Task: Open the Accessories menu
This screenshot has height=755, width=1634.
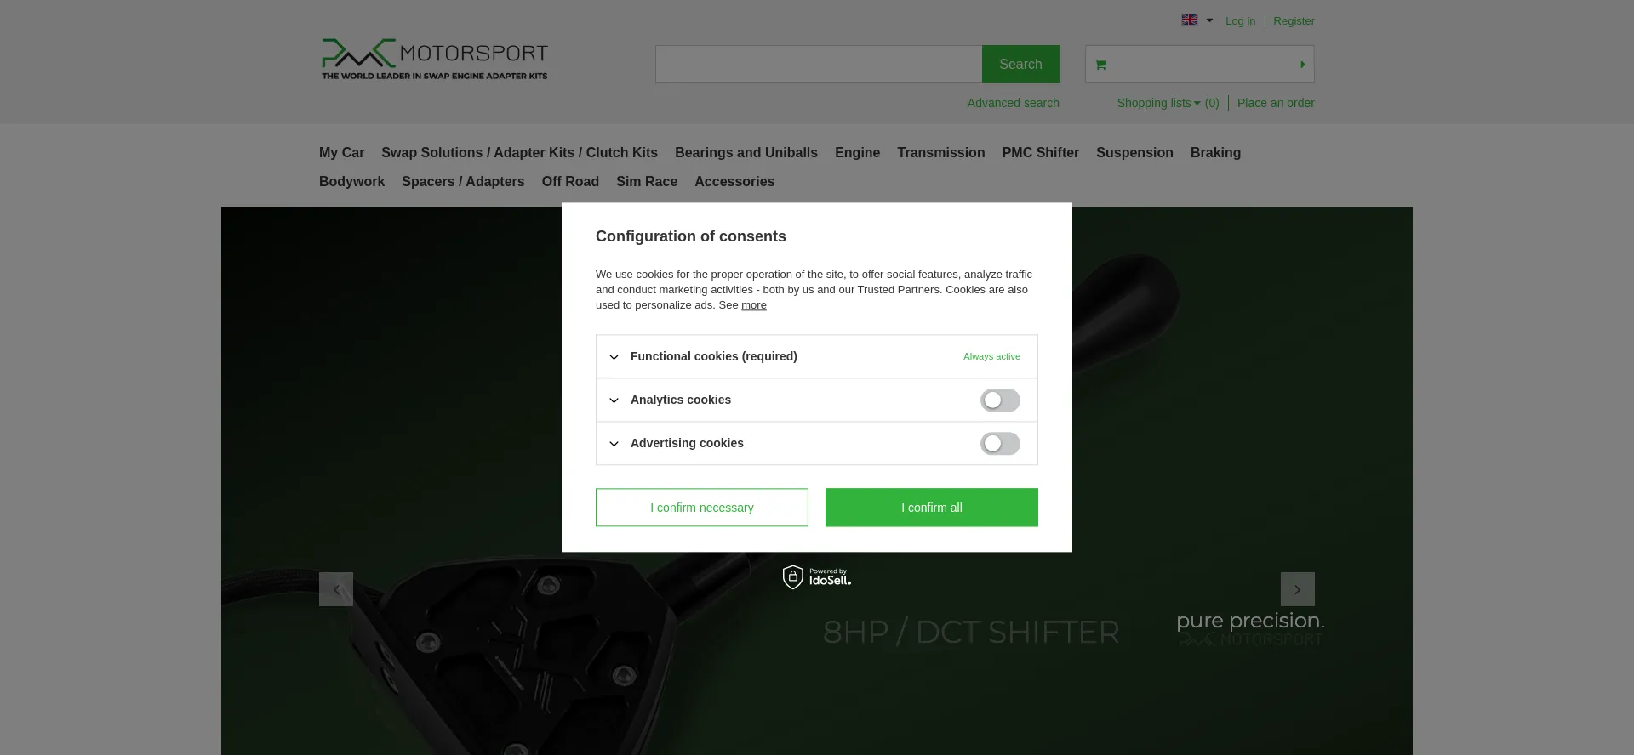Action: click(x=734, y=182)
